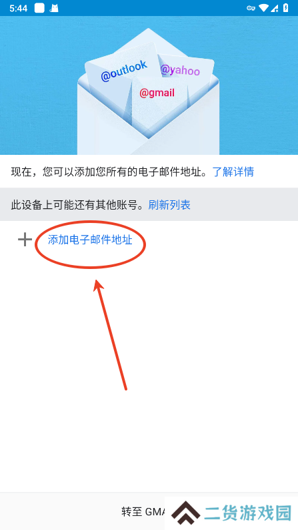Tap the white square notification icon
This screenshot has width=298, height=530.
39,8
